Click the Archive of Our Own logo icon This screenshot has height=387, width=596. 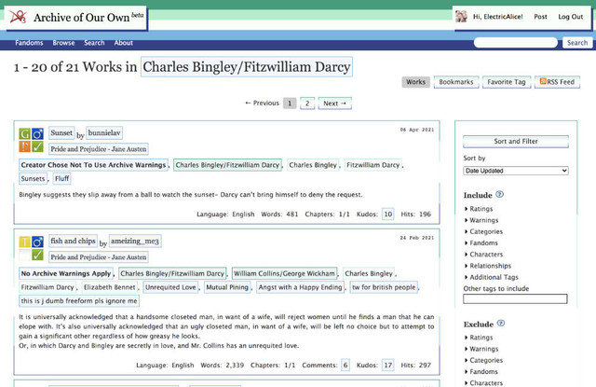point(18,17)
